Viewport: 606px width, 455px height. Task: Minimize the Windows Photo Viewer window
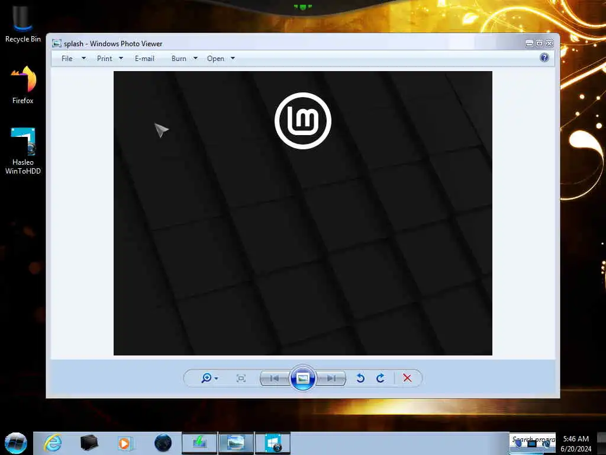530,44
